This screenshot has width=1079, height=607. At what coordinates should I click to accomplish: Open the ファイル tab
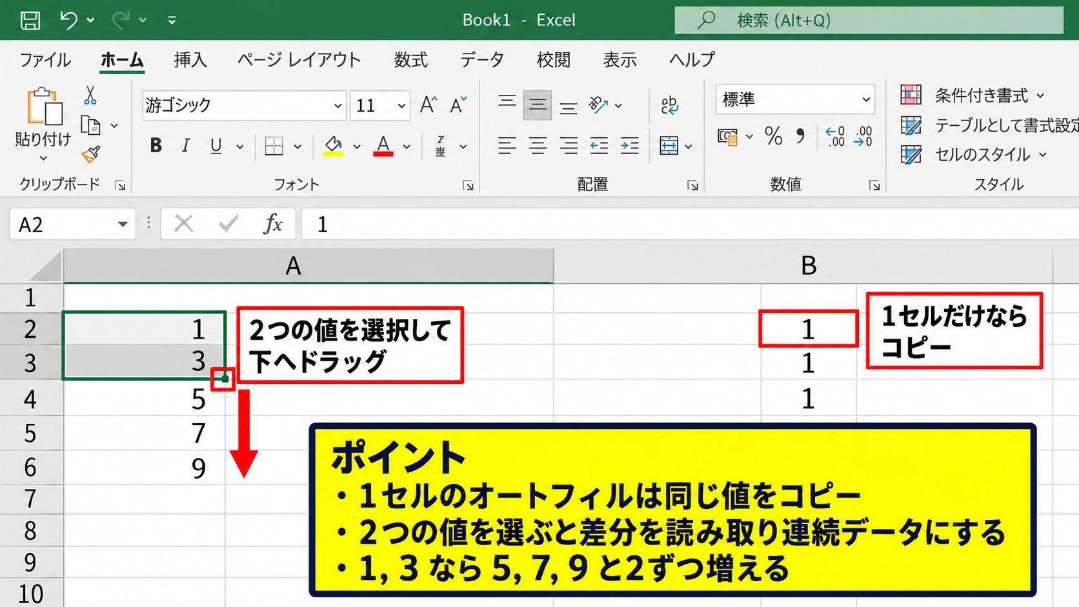[x=45, y=60]
